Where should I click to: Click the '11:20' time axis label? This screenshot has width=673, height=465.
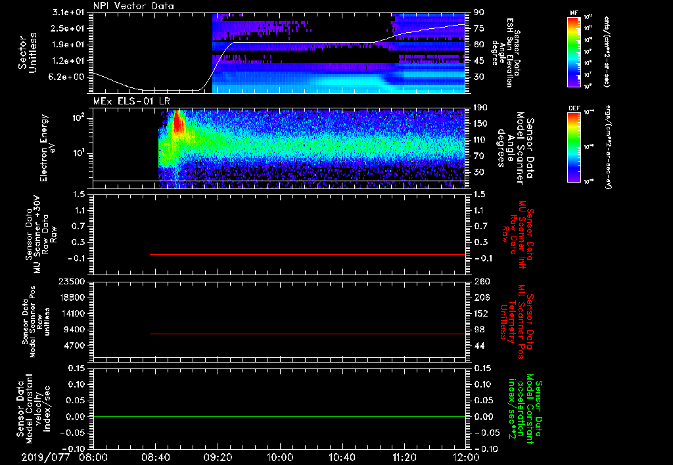tap(404, 457)
